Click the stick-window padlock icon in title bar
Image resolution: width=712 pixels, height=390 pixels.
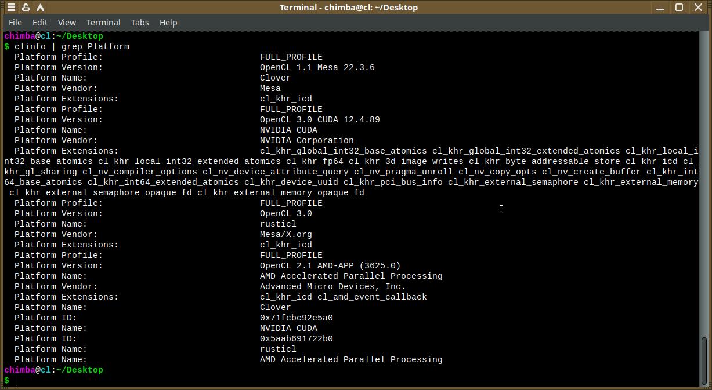(26, 8)
